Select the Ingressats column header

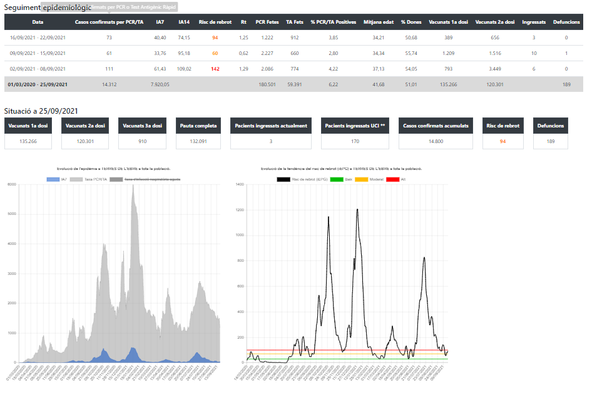tap(534, 22)
